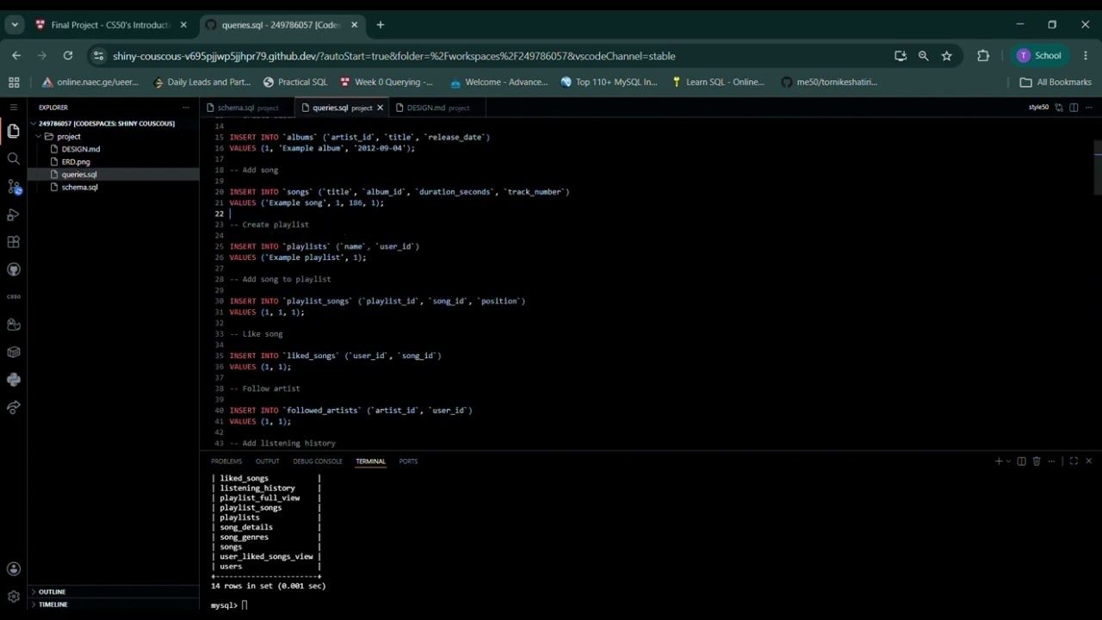The height and width of the screenshot is (620, 1102).
Task: Kill the terminal with trash icon
Action: (1037, 462)
